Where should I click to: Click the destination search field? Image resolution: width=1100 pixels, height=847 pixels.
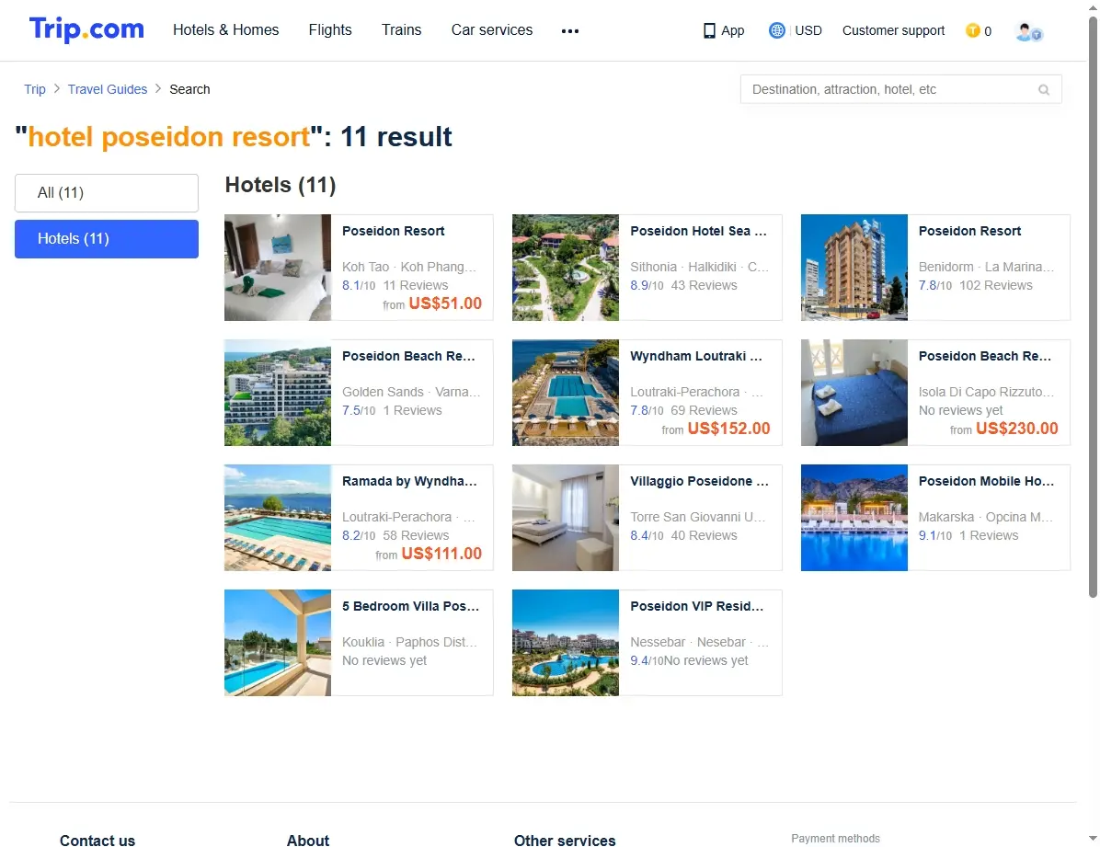coord(900,89)
